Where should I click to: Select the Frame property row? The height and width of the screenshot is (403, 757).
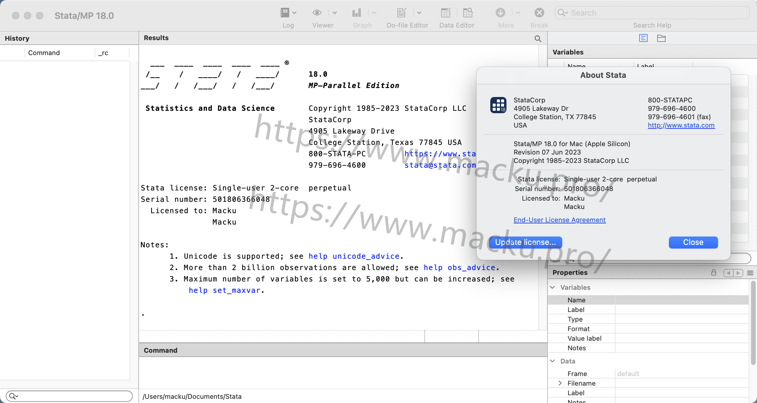coord(648,374)
